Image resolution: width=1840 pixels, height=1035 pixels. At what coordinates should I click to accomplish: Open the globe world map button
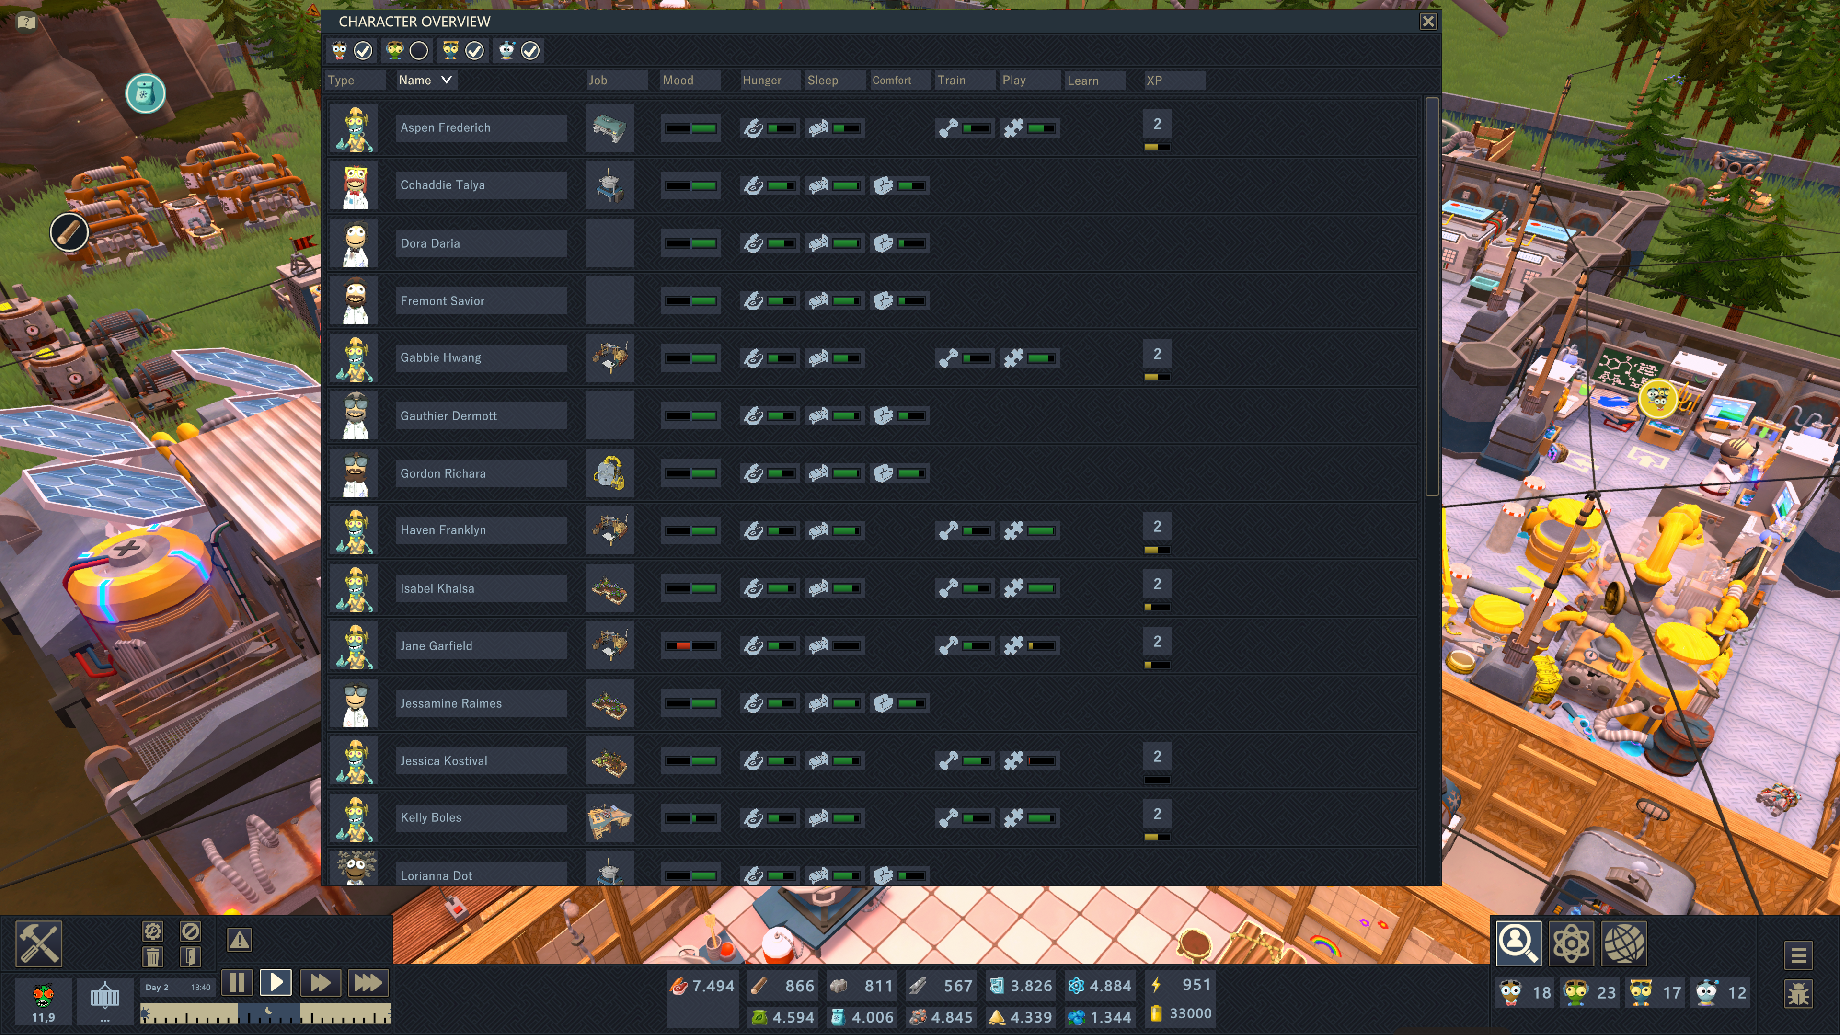coord(1623,943)
